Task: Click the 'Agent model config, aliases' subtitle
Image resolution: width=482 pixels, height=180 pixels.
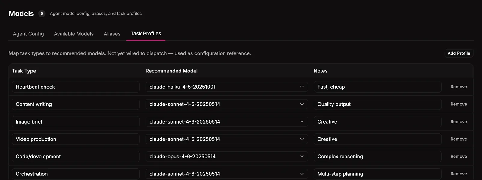Action: [96, 14]
